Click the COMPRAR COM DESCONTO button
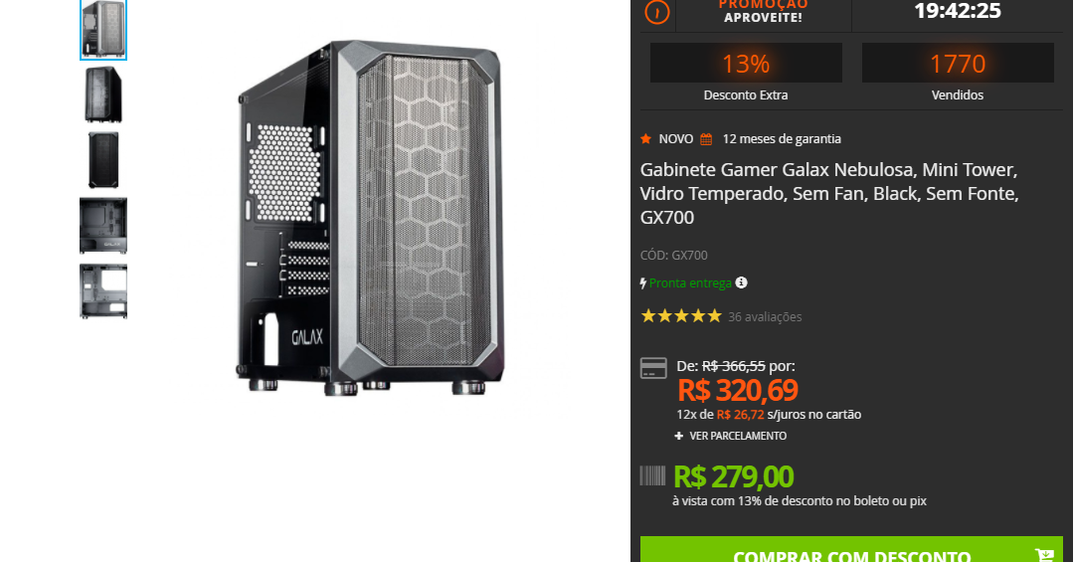 851,550
